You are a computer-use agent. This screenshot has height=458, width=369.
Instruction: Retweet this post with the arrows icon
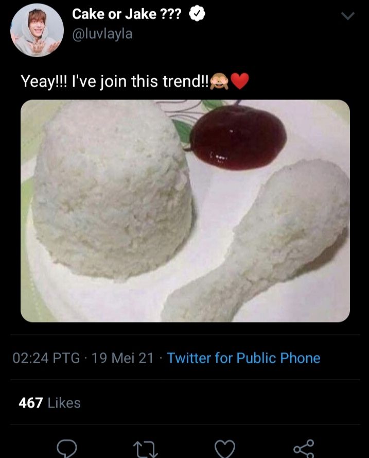pos(145,449)
